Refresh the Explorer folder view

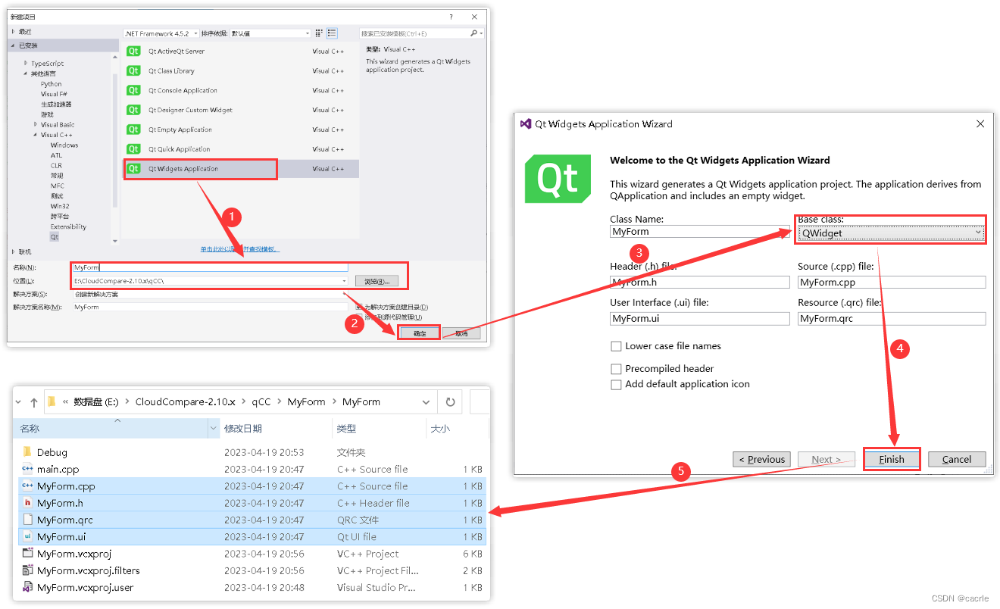click(x=450, y=402)
